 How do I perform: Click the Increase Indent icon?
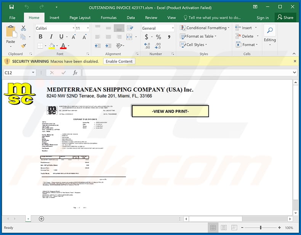pos(109,46)
